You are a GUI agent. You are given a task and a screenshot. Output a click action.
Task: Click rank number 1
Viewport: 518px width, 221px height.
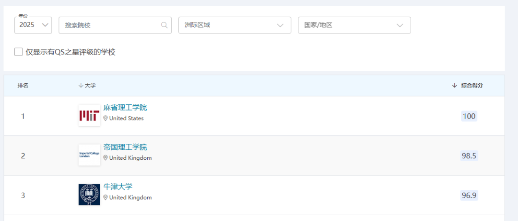tap(23, 116)
